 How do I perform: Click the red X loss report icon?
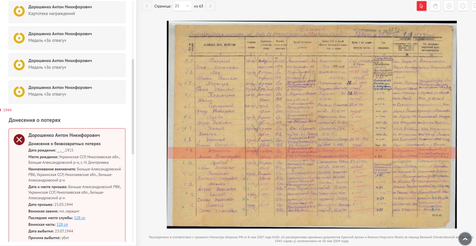[19, 139]
